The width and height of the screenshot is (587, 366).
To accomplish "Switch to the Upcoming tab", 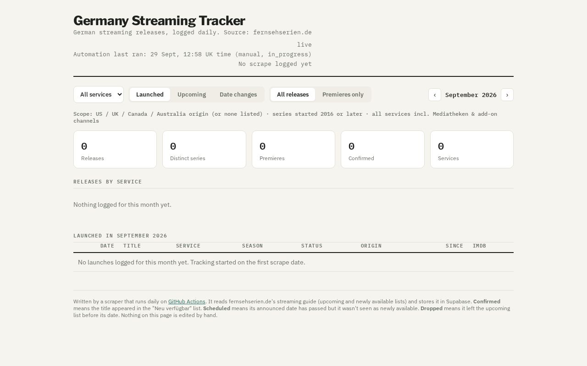I will point(192,95).
